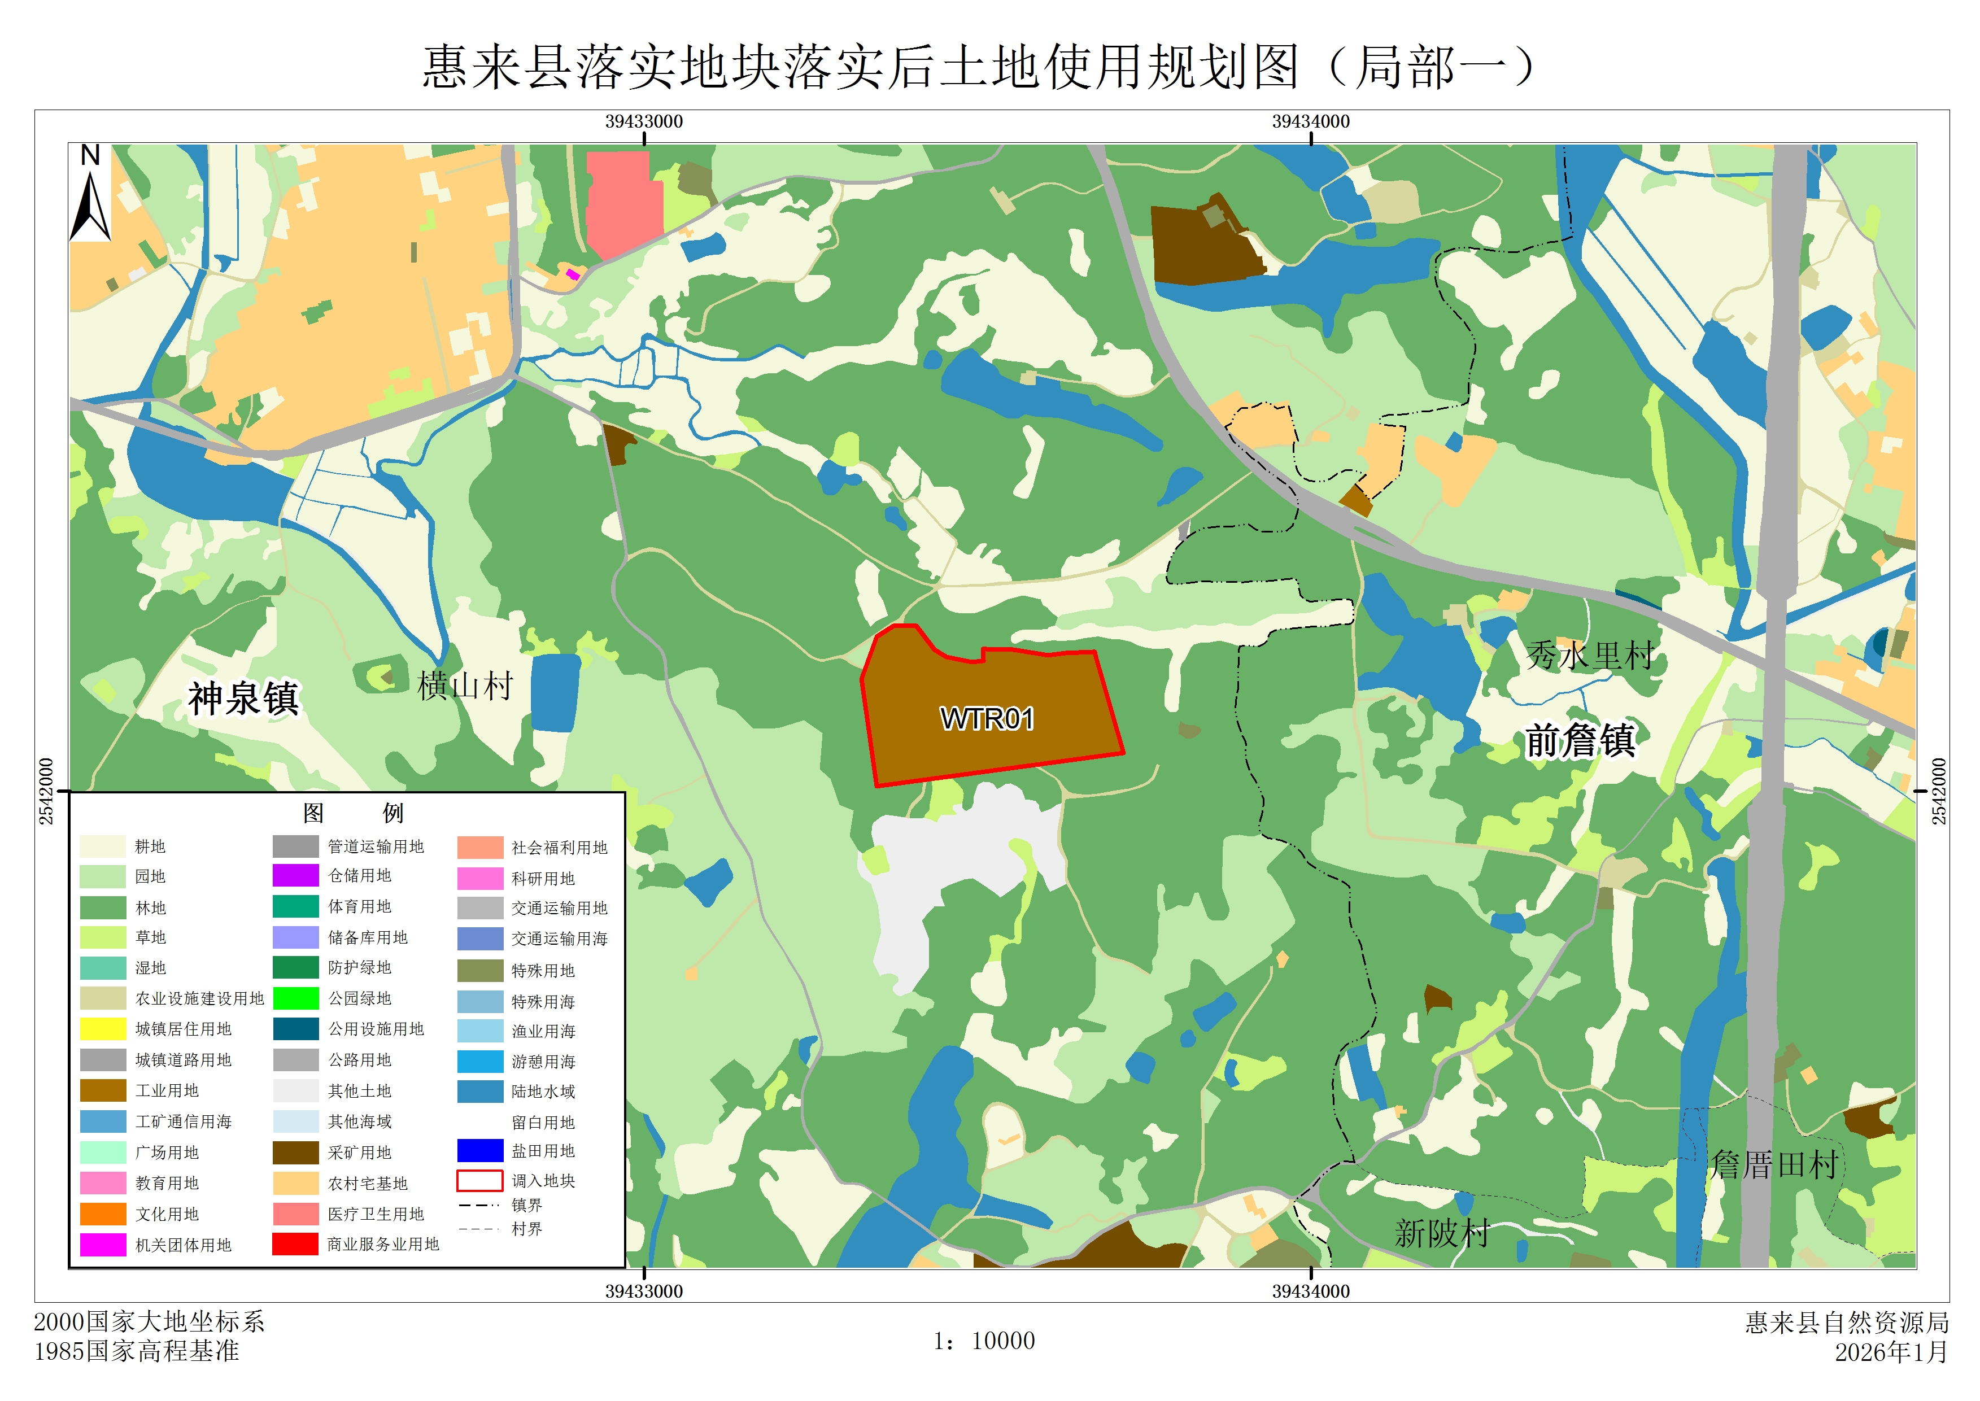
Task: Click the 神泉镇 town label
Action: tap(243, 699)
